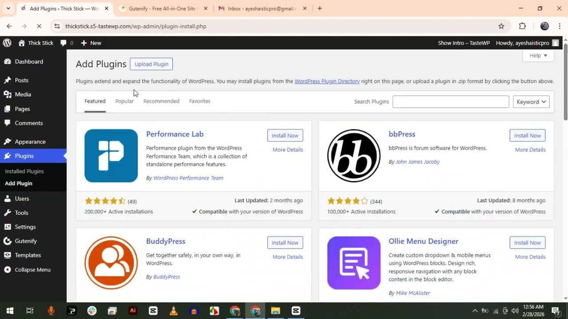Click the browser address bar URL

pos(136,26)
